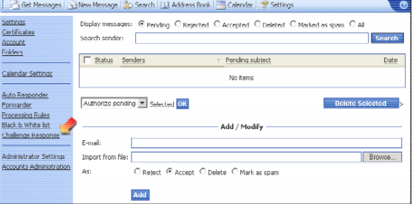Tick the select-all messages checkbox
This screenshot has width=412, height=204.
[87, 61]
